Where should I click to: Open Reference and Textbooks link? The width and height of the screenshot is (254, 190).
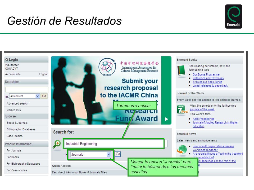click(208, 78)
